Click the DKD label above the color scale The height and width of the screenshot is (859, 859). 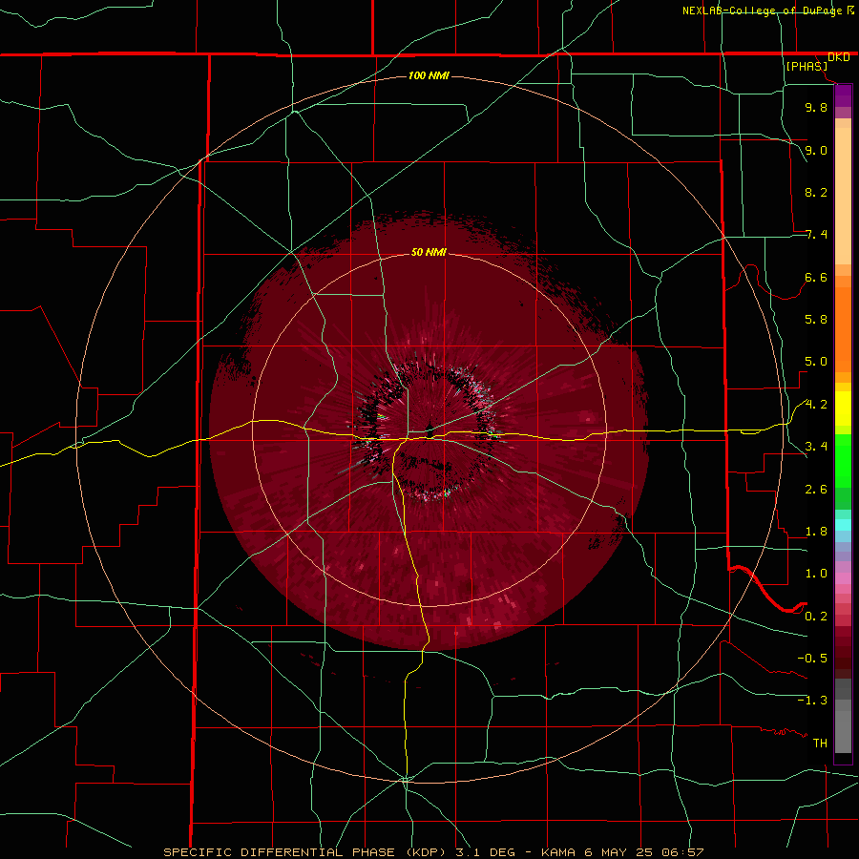click(x=838, y=56)
